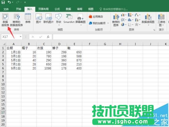
Task: Select column A header
Action: [x=14, y=44]
